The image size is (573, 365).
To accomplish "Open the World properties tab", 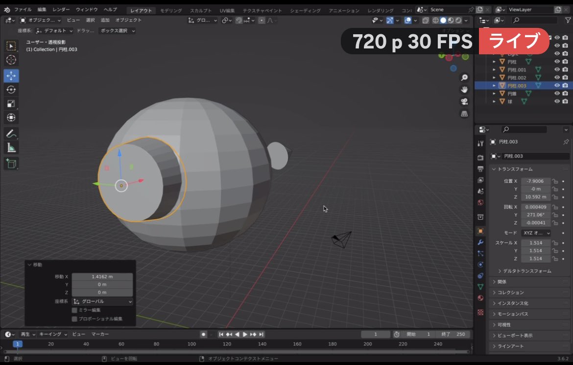I will tap(480, 203).
